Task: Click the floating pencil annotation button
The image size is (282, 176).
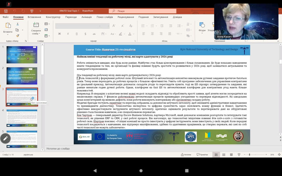Action: pos(5,138)
